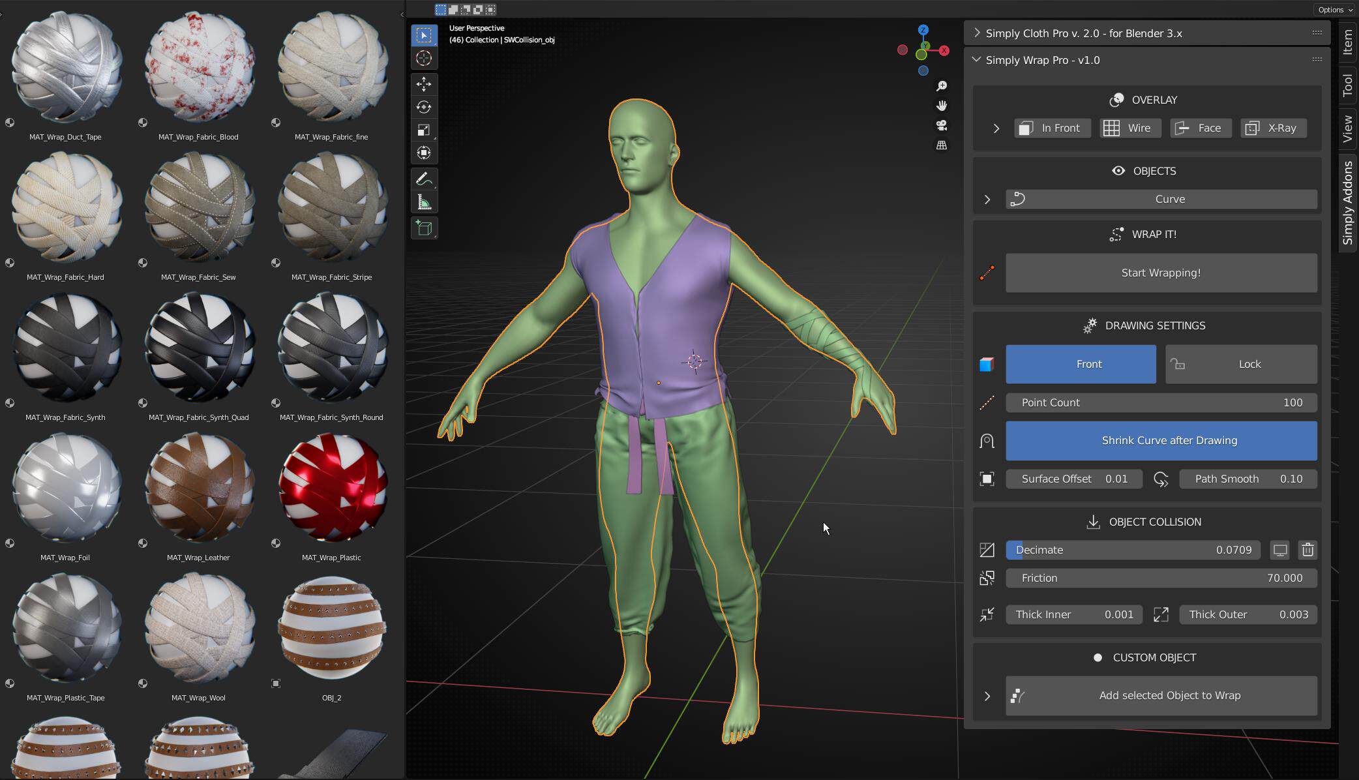The height and width of the screenshot is (780, 1359).
Task: Click the Start Wrapping! button
Action: coord(1161,273)
